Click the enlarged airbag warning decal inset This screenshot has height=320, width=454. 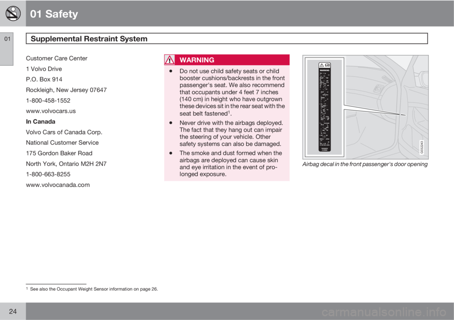[324, 107]
